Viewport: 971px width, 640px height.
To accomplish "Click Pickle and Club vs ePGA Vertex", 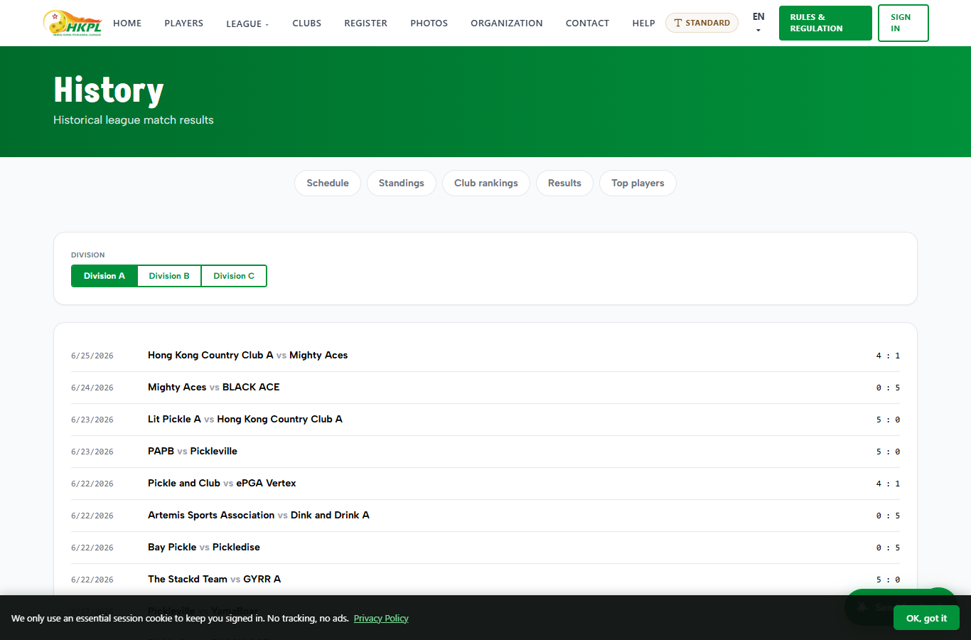I will click(x=222, y=484).
